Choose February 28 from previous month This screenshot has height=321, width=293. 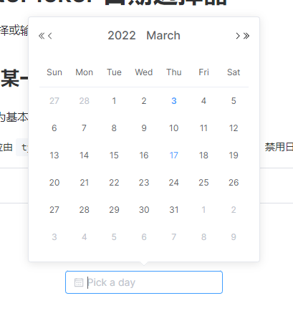pyautogui.click(x=85, y=101)
